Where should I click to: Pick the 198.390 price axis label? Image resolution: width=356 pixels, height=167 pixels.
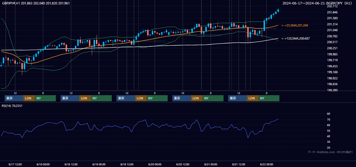(332, 90)
